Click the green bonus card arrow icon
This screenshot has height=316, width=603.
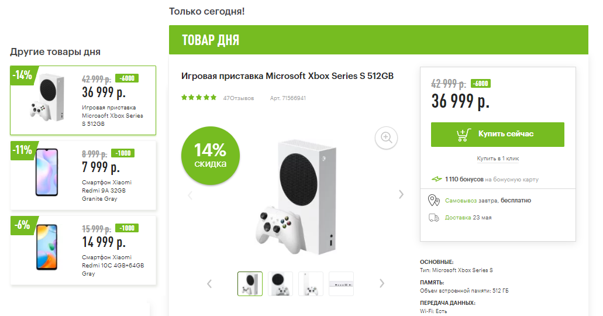(x=436, y=179)
